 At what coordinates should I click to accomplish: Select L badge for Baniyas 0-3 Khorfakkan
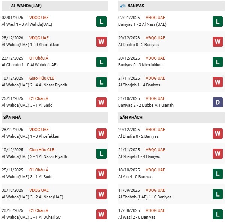pyautogui.click(x=218, y=62)
